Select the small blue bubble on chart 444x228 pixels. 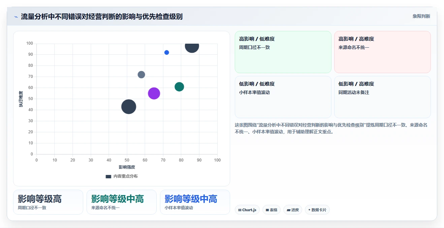(x=166, y=52)
